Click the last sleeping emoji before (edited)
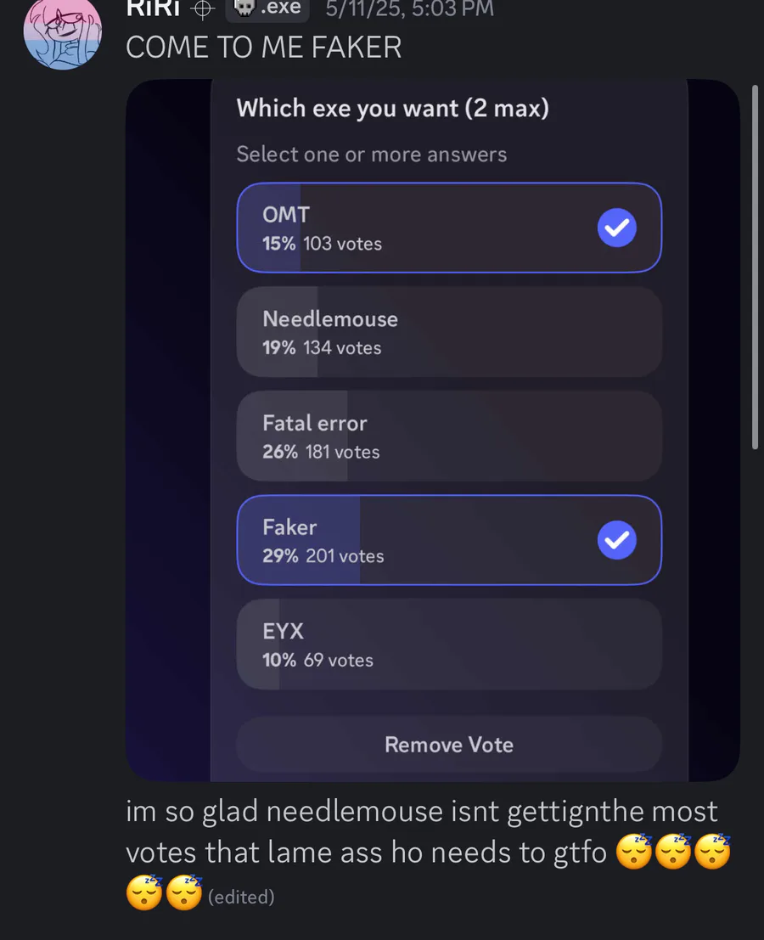764x940 pixels. (184, 892)
